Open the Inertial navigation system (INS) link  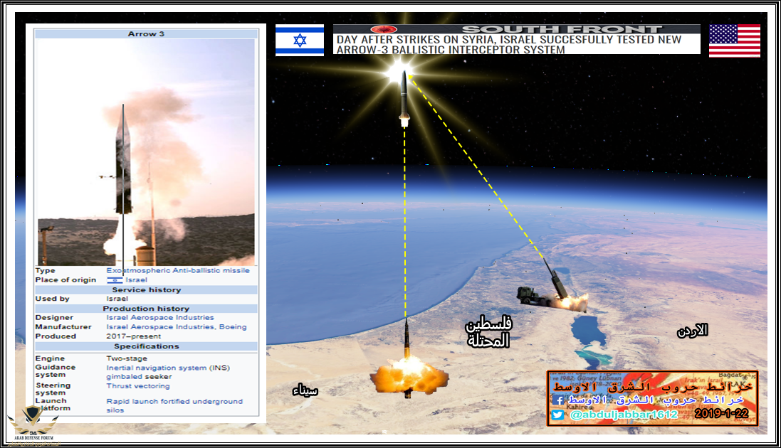coord(168,368)
